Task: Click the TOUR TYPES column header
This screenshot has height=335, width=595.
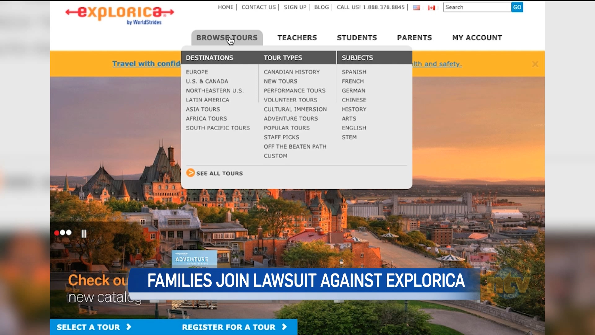Action: 283,58
